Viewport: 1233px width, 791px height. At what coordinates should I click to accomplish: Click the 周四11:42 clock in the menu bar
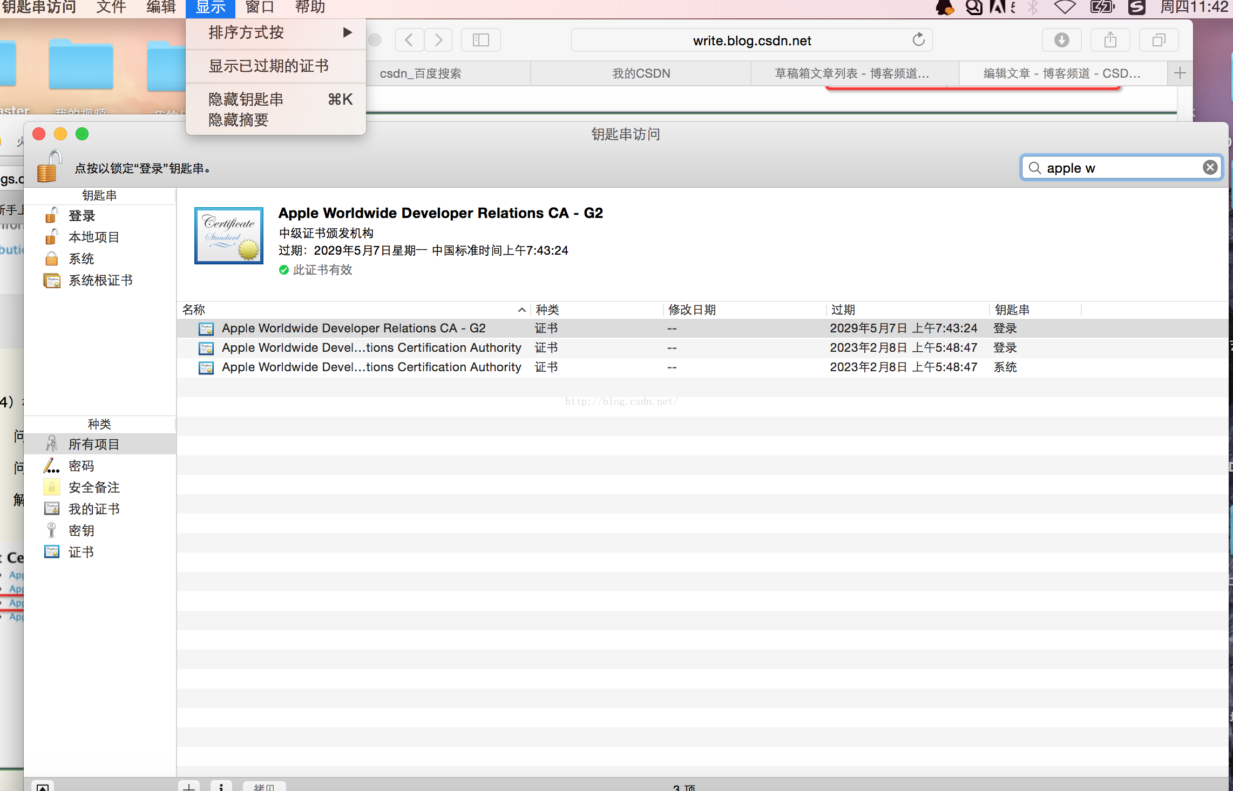coord(1194,8)
